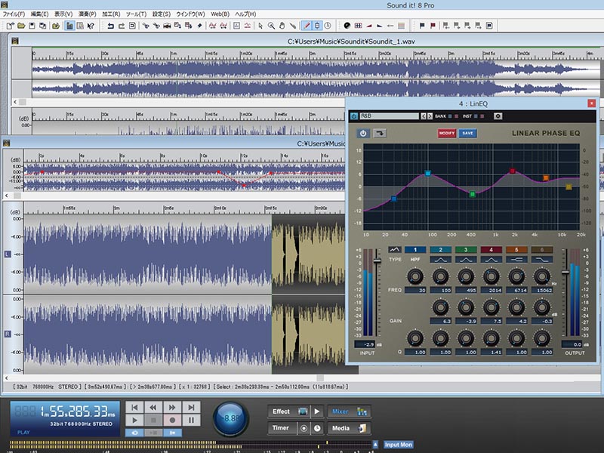Toggle the Input Mon button
Viewport: 604px width, 453px height.
399,445
